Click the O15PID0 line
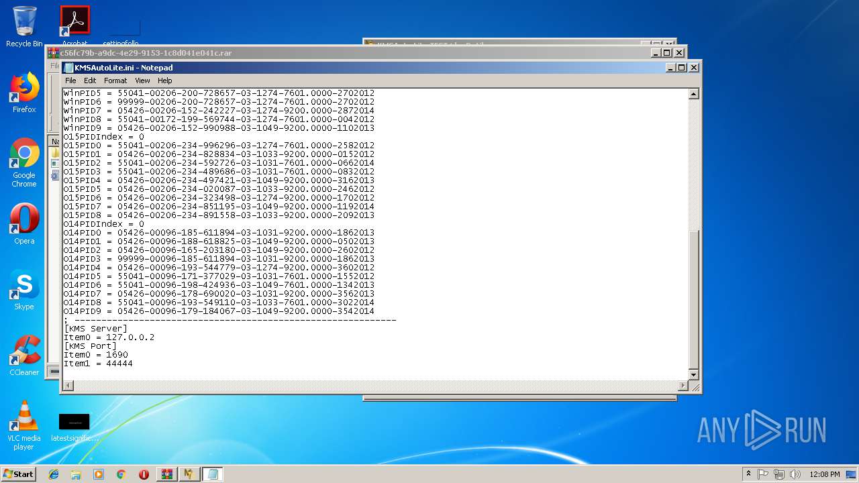The width and height of the screenshot is (859, 483). [x=219, y=146]
